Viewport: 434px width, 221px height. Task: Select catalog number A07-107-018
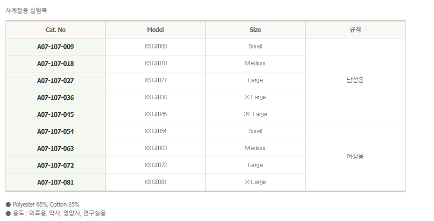tap(55, 64)
